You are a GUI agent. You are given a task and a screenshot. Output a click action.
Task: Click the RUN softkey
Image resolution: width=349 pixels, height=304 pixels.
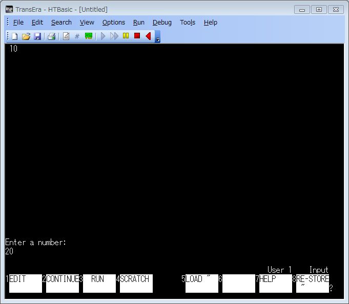(99, 284)
